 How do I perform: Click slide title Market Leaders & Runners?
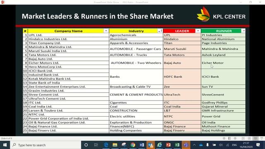point(98,16)
